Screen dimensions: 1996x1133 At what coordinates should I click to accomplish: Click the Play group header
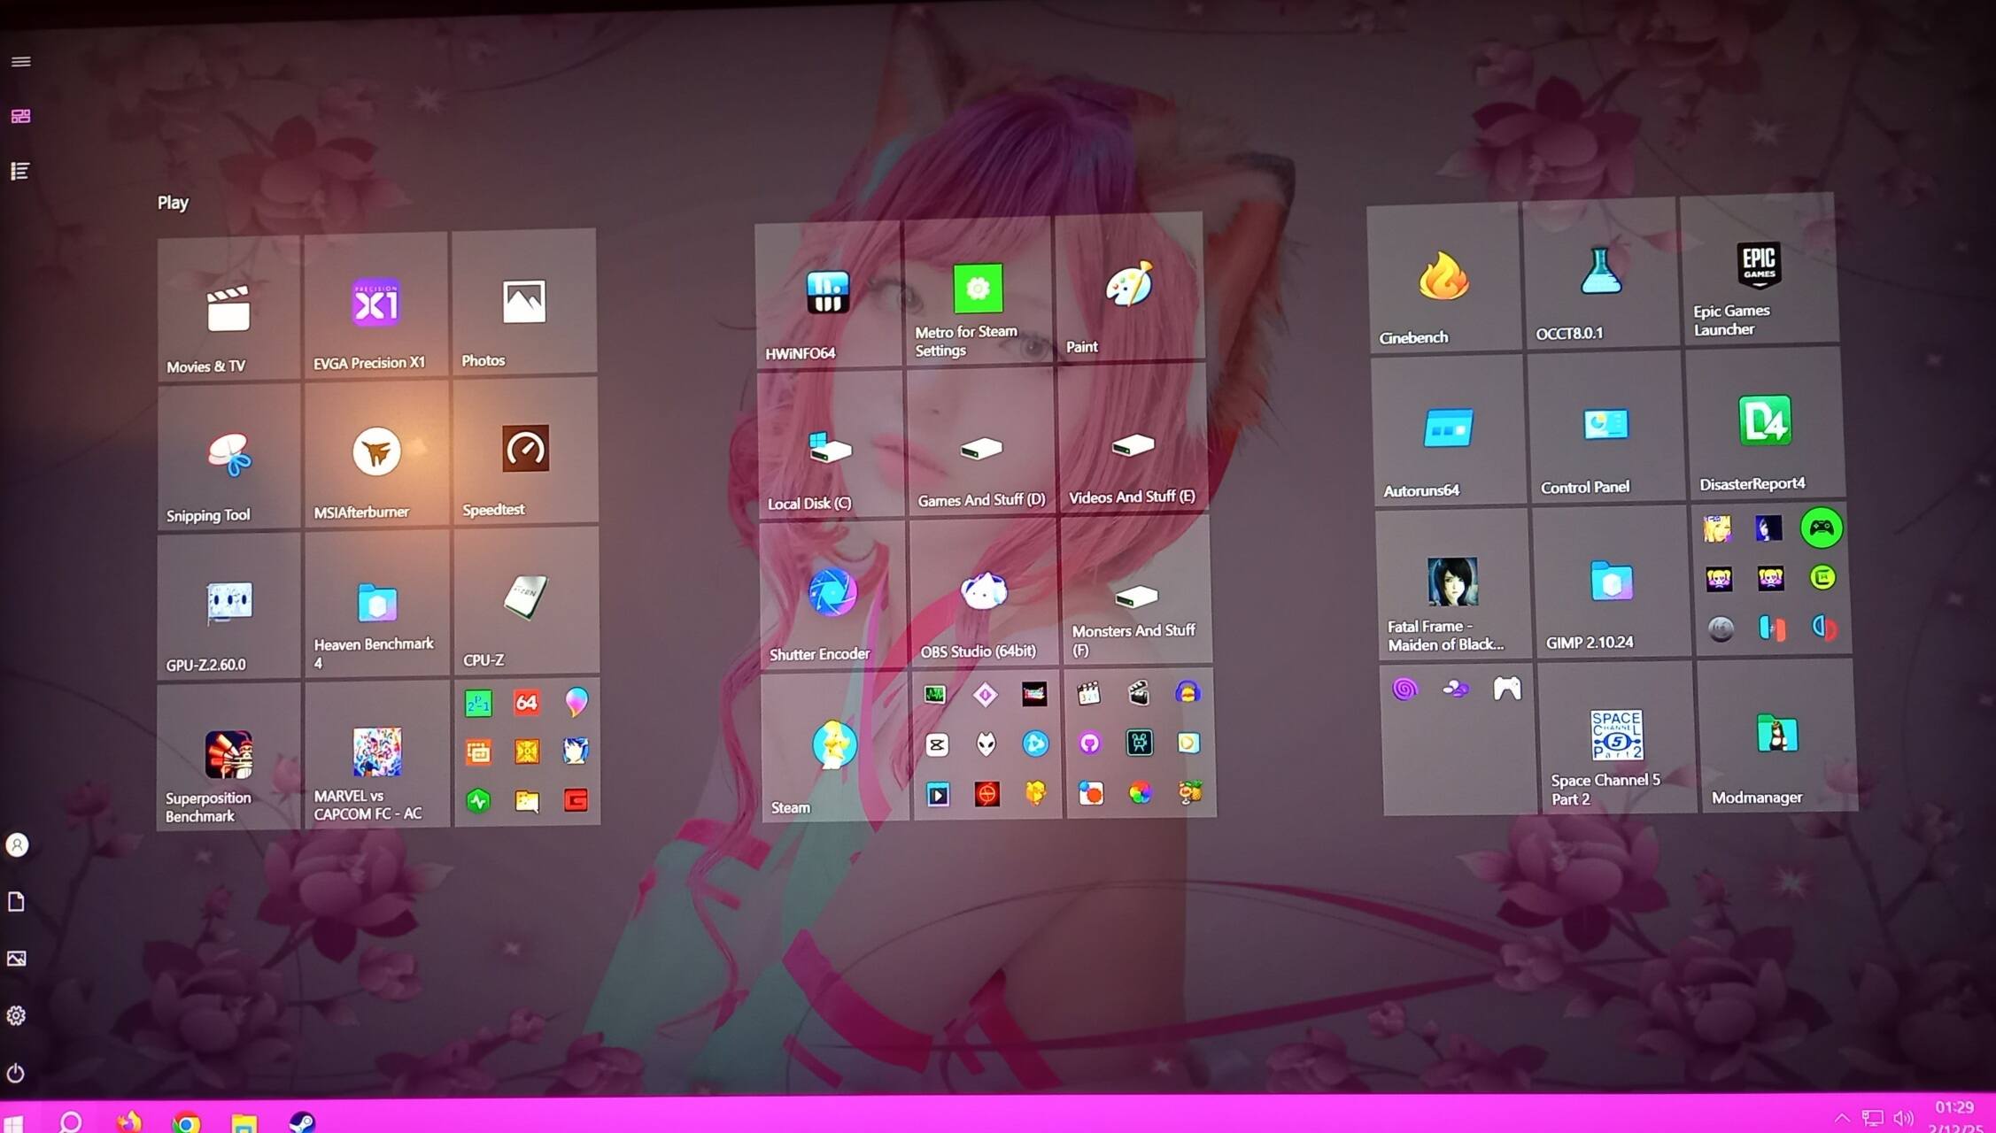tap(173, 203)
